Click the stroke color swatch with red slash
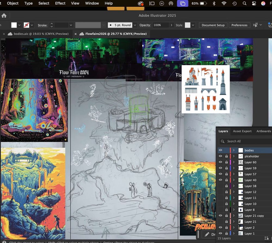Image resolution: width=272 pixels, height=243 pixels. [26, 25]
